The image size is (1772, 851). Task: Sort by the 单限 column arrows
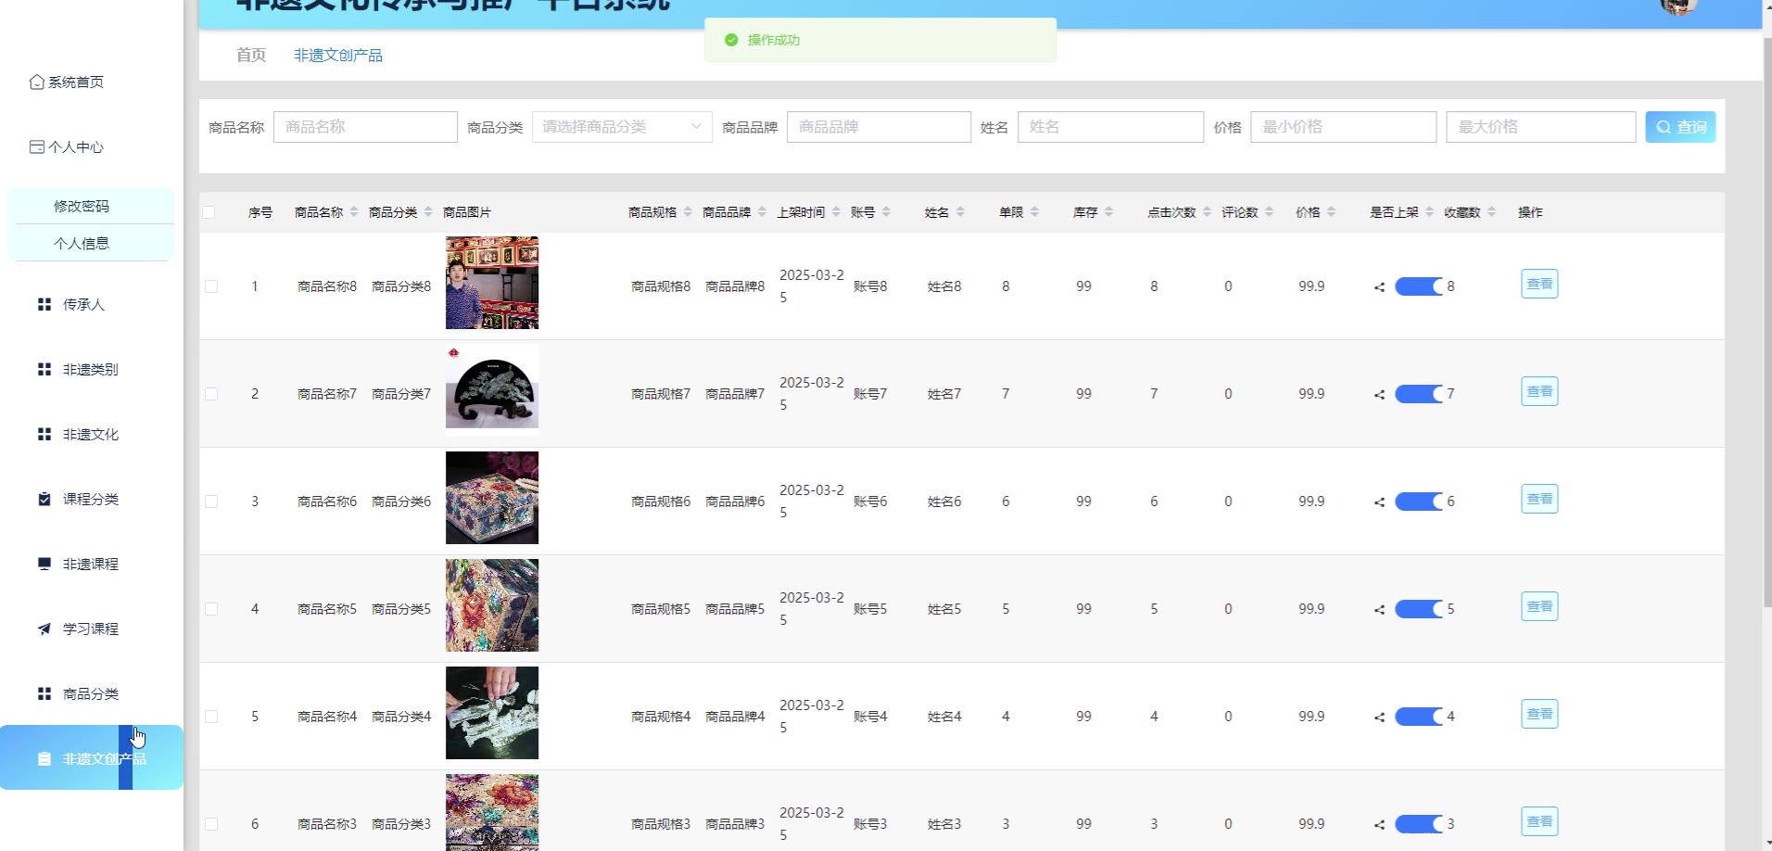pyautogui.click(x=1034, y=212)
